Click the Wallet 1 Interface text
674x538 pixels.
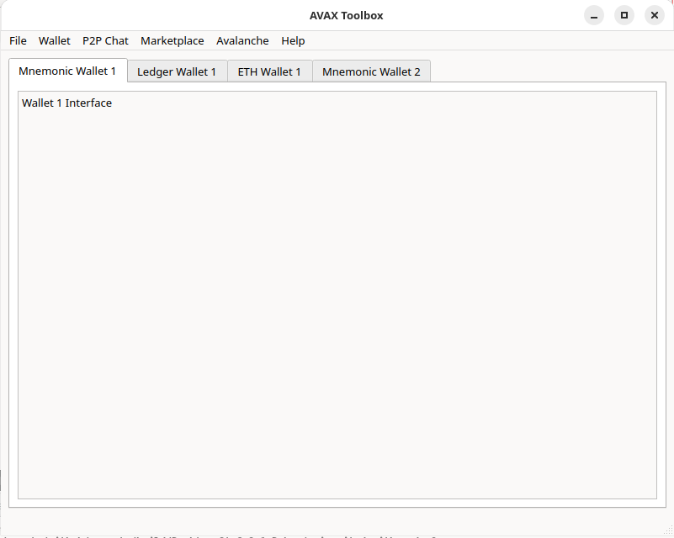pos(66,103)
